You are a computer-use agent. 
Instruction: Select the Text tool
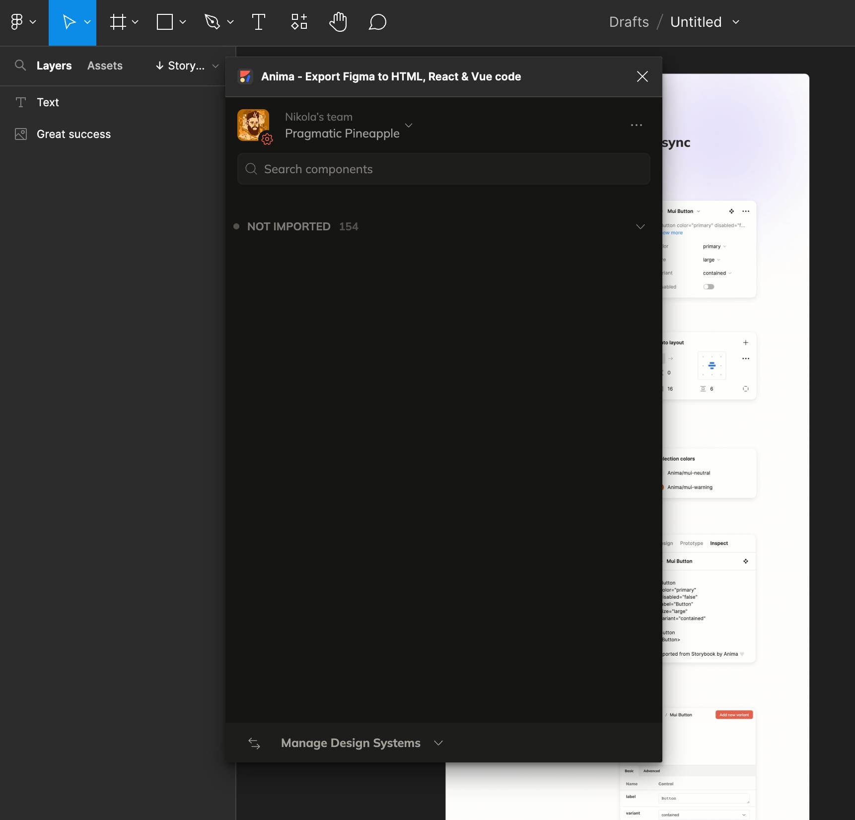258,22
